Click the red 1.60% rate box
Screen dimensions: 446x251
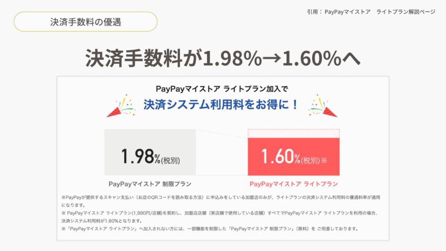294,156
